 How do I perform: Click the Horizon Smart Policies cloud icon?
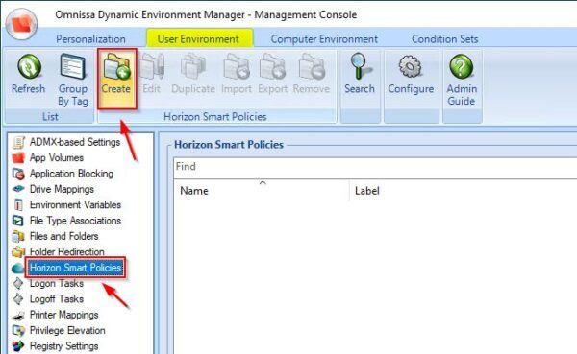pos(17,268)
